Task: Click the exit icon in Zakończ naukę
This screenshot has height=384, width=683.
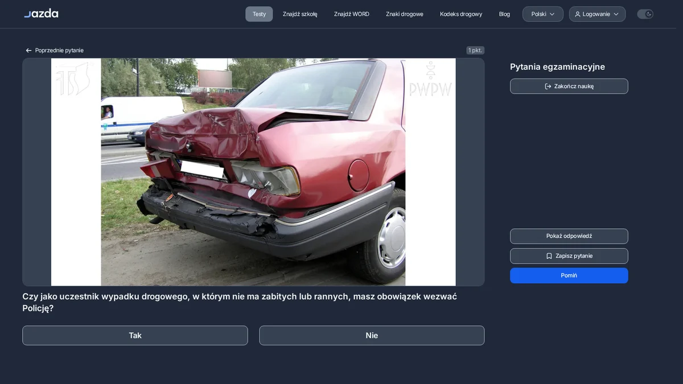Action: coord(548,86)
